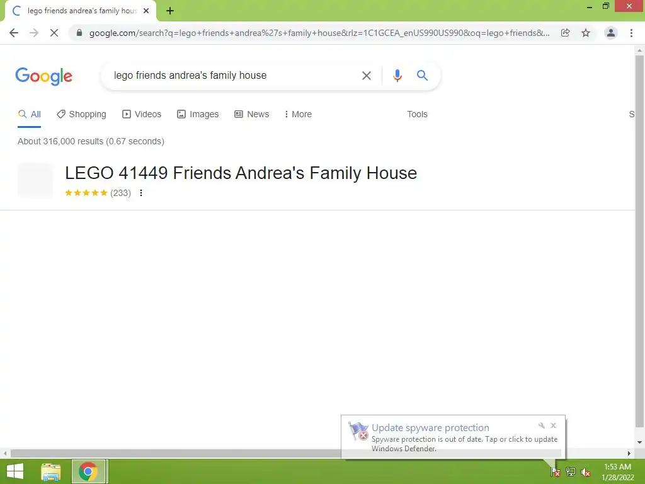Dismiss the spyware protection notification
Image resolution: width=645 pixels, height=484 pixels.
point(554,425)
